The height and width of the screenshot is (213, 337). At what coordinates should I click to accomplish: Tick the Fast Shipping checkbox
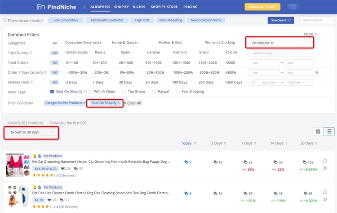(177, 92)
